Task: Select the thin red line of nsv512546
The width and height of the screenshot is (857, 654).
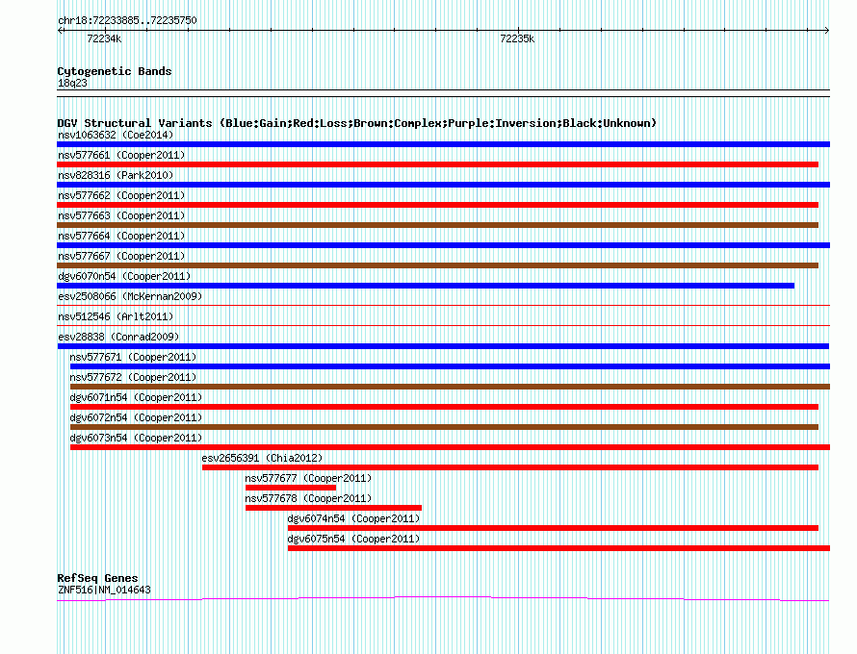Action: [x=443, y=325]
